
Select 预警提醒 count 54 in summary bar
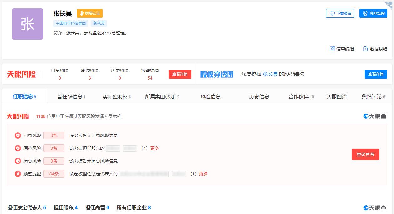[150, 78]
